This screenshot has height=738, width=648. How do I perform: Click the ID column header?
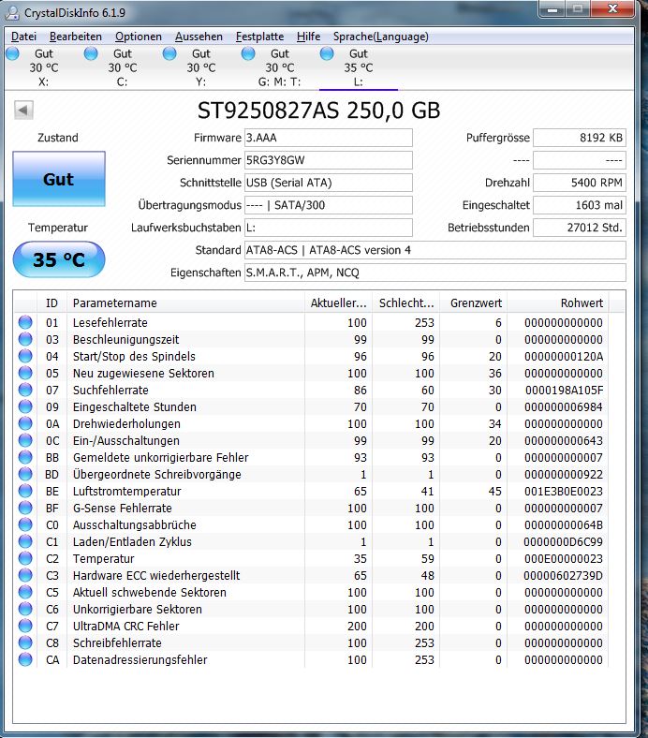tap(52, 303)
